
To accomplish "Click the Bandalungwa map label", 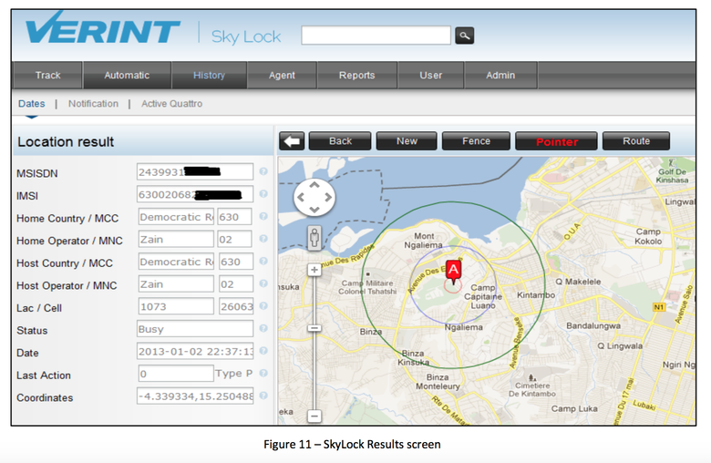I will [x=593, y=325].
